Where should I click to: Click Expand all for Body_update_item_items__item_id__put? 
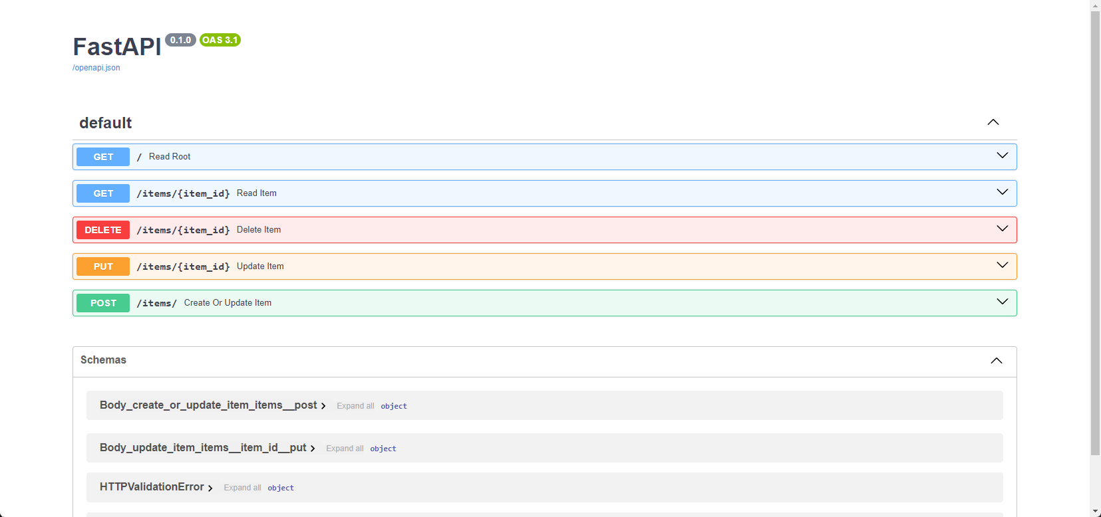point(345,449)
